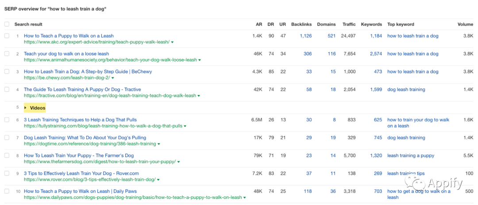Open dropdown arrow after rover.com URL
Image resolution: width=478 pixels, height=205 pixels.
158,180
